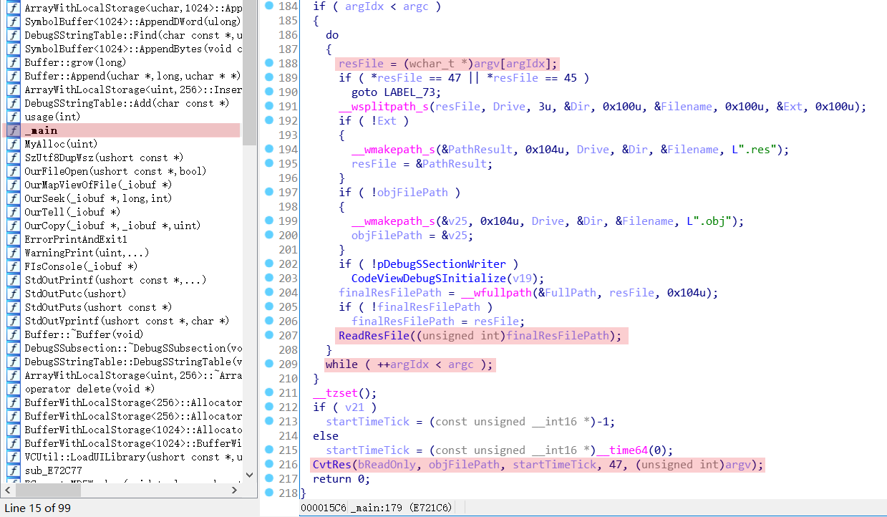
Task: Click the function icon beside _main
Action: tap(13, 130)
